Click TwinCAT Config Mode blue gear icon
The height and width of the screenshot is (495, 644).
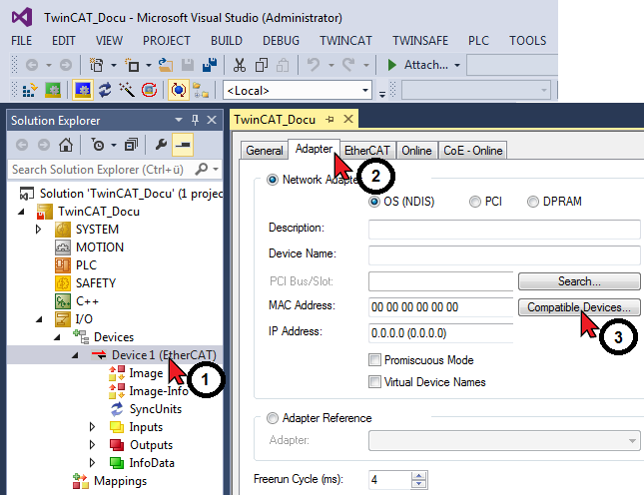pos(83,90)
